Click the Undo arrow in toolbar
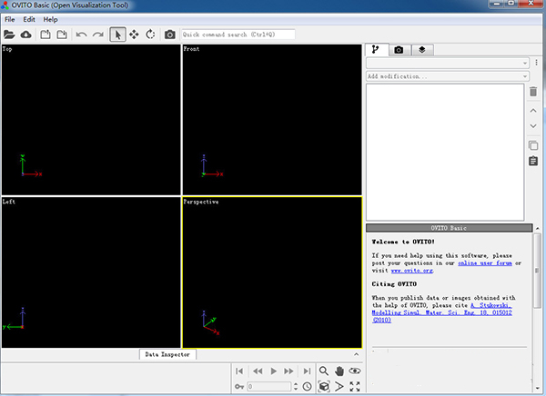 point(82,35)
